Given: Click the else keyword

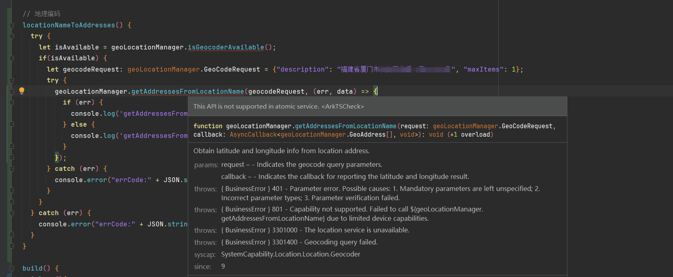Looking at the screenshot, I should (x=79, y=125).
